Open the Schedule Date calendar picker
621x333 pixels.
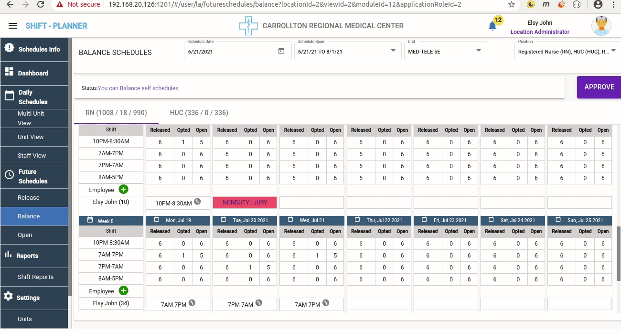click(x=281, y=51)
